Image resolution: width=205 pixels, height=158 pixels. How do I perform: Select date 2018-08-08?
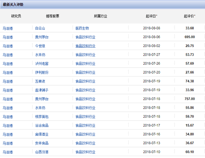pos(152,28)
